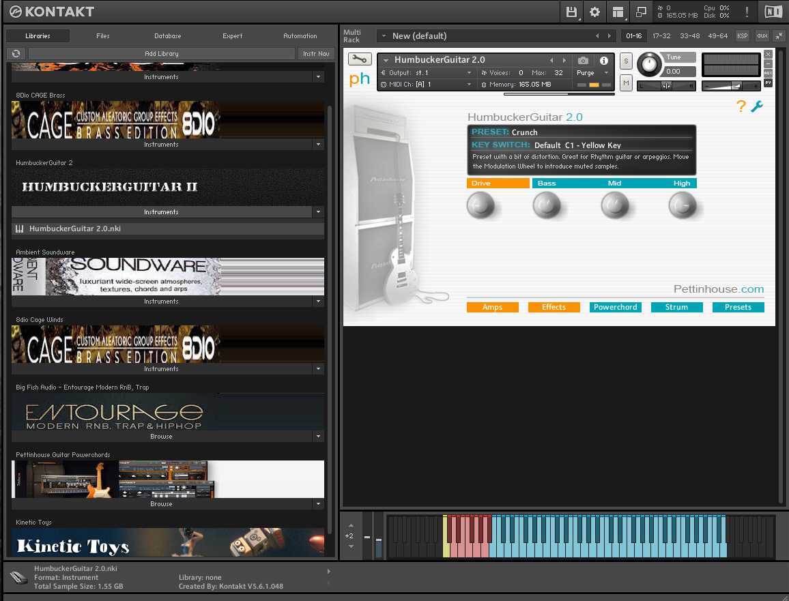Click Instruments button under HumbuckerGuitar 2
Image resolution: width=789 pixels, height=601 pixels.
(x=162, y=211)
